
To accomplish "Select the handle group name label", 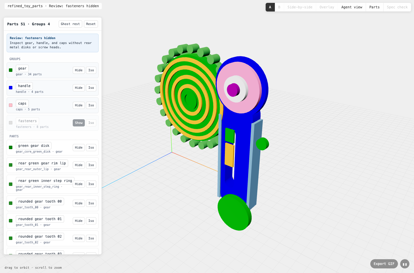I will tap(24, 86).
